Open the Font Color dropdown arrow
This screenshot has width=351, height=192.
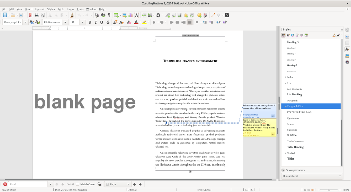[140, 22]
